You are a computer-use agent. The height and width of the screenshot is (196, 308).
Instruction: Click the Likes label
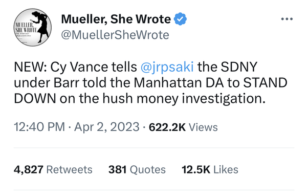226,169
